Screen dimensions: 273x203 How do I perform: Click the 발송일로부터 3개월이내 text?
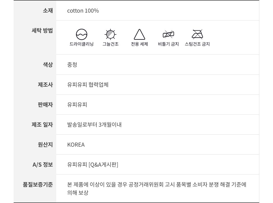94,125
